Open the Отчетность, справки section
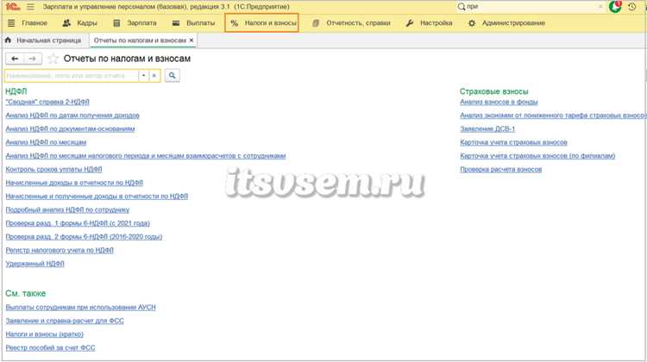The image size is (647, 362). [351, 23]
